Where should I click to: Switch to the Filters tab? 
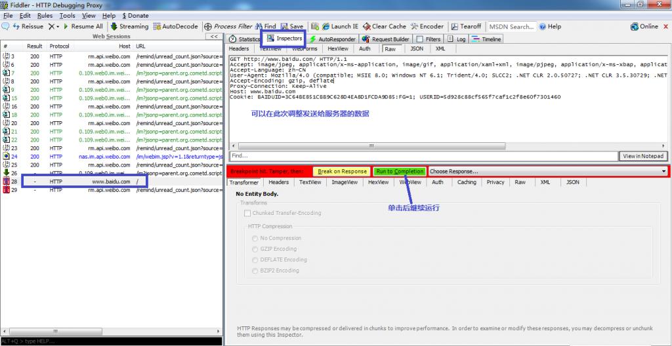[429, 39]
